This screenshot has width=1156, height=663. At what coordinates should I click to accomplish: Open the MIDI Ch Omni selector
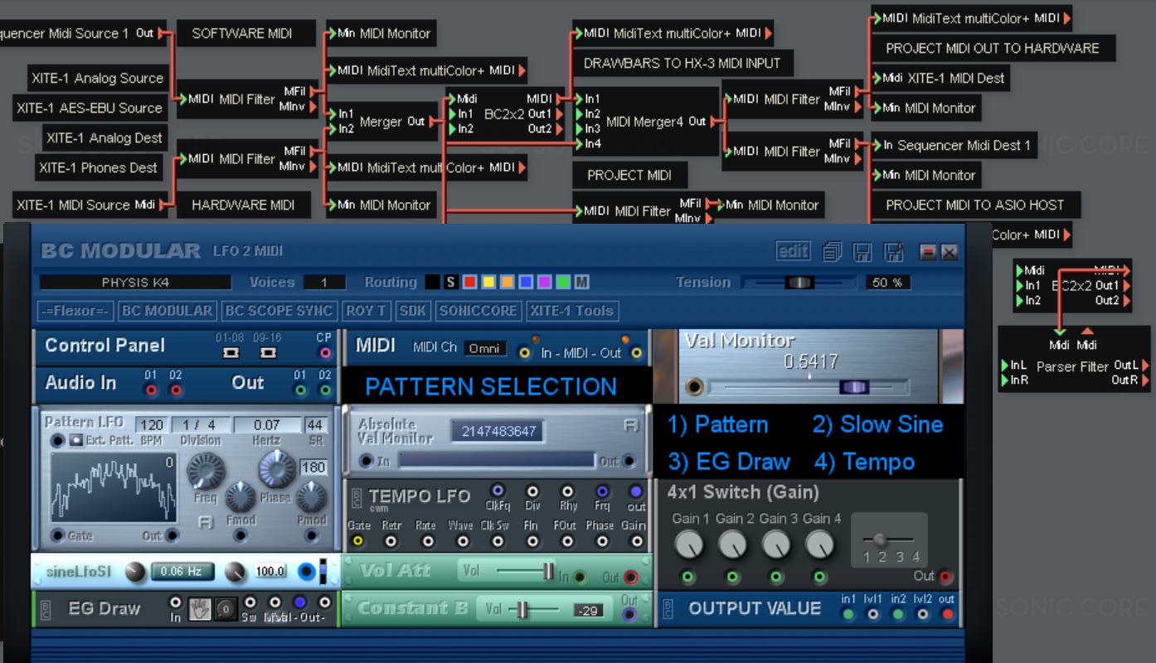pos(487,349)
